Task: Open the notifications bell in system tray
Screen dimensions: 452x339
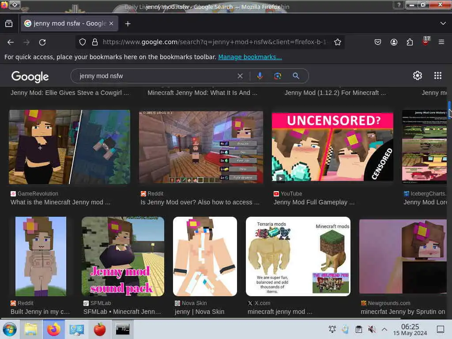Action: click(332, 329)
